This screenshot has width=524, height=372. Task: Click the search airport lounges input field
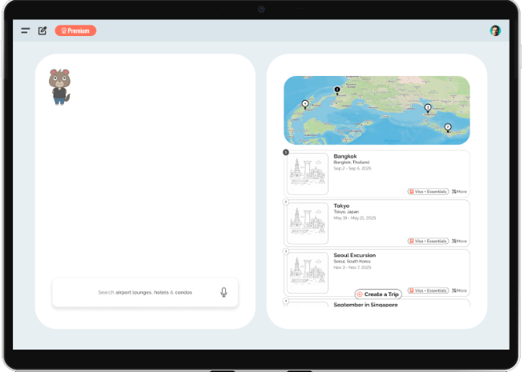[x=145, y=292]
